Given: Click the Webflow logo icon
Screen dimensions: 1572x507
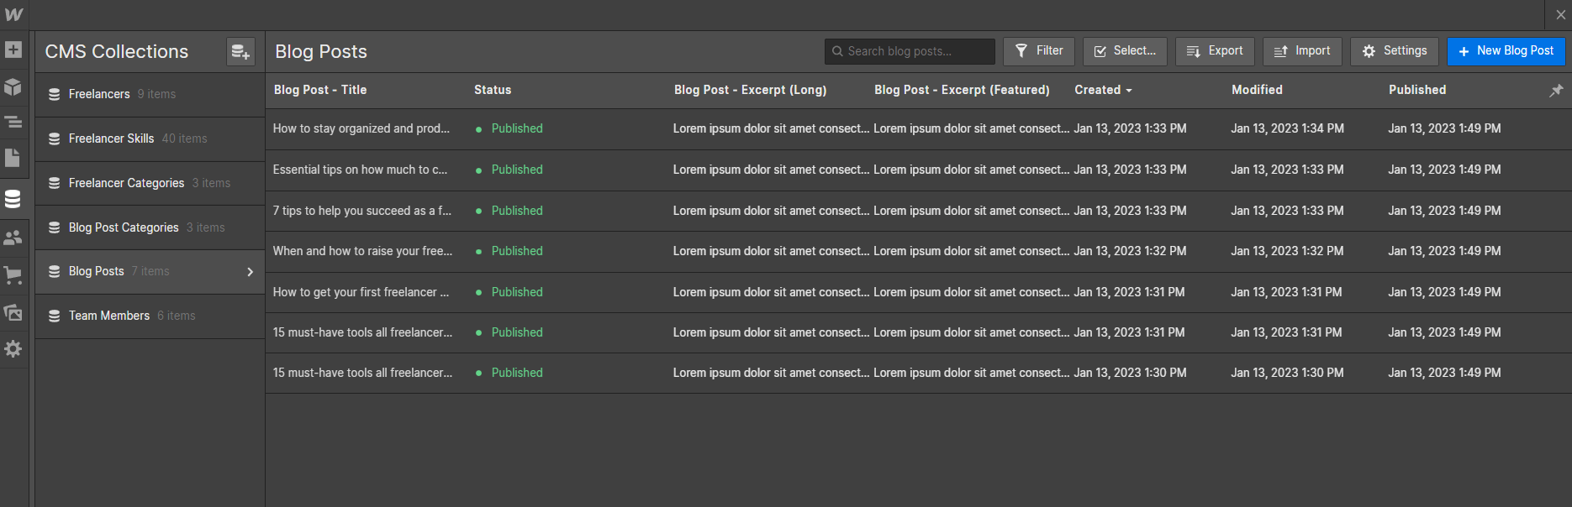Looking at the screenshot, I should (13, 14).
